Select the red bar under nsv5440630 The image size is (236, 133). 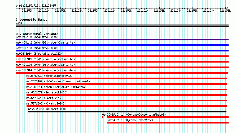127,78
